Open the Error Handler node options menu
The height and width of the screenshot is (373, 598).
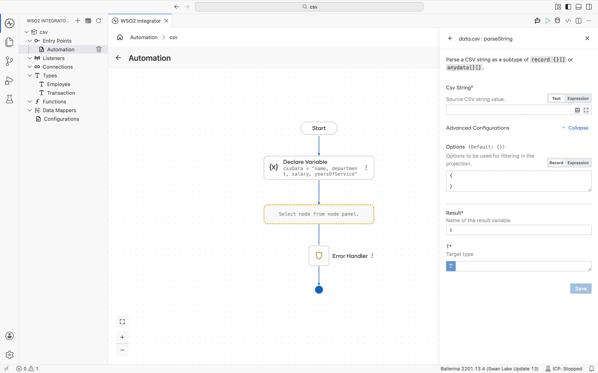(372, 256)
